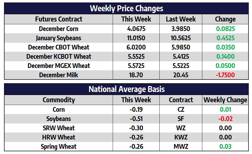Screen dimensions: 252x154
Task: Select the Corn basis contract code CZ
Action: pyautogui.click(x=181, y=109)
